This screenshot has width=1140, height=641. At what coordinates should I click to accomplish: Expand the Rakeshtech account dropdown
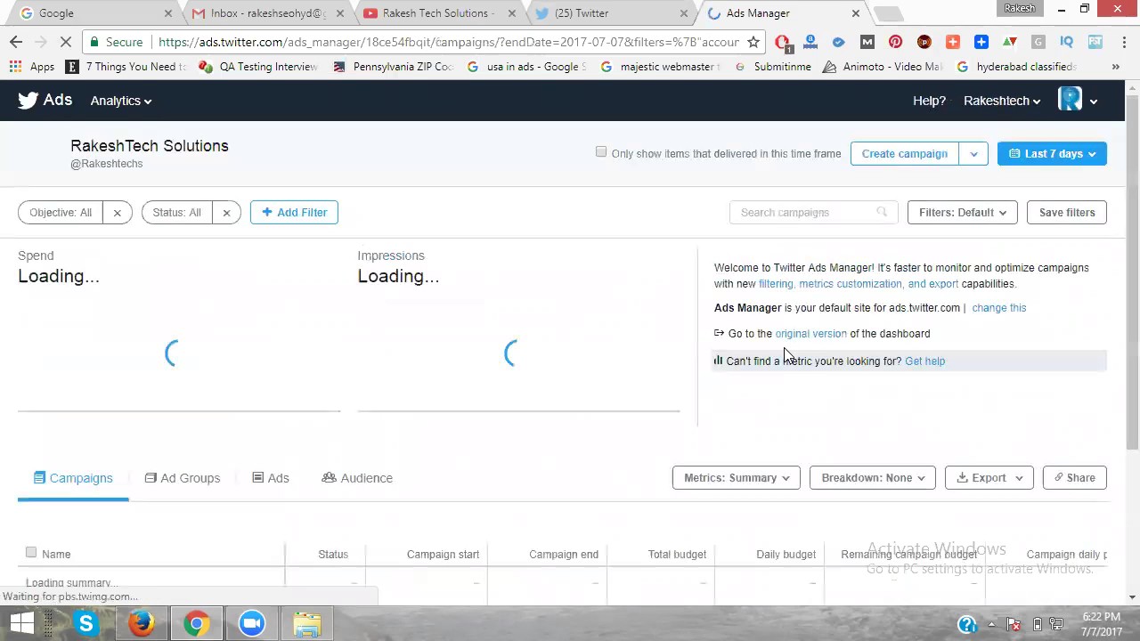tap(1002, 101)
